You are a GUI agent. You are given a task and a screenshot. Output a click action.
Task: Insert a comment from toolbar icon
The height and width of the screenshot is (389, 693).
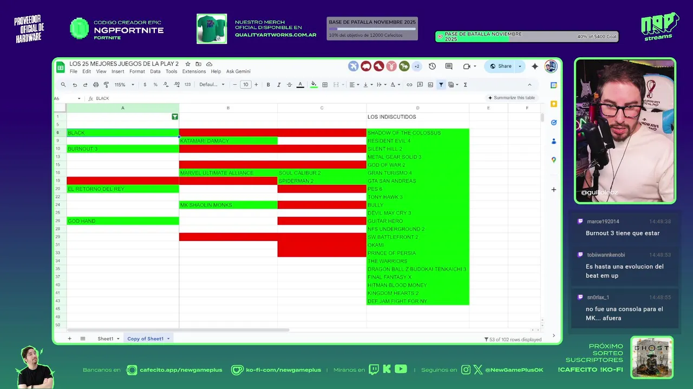coord(420,85)
